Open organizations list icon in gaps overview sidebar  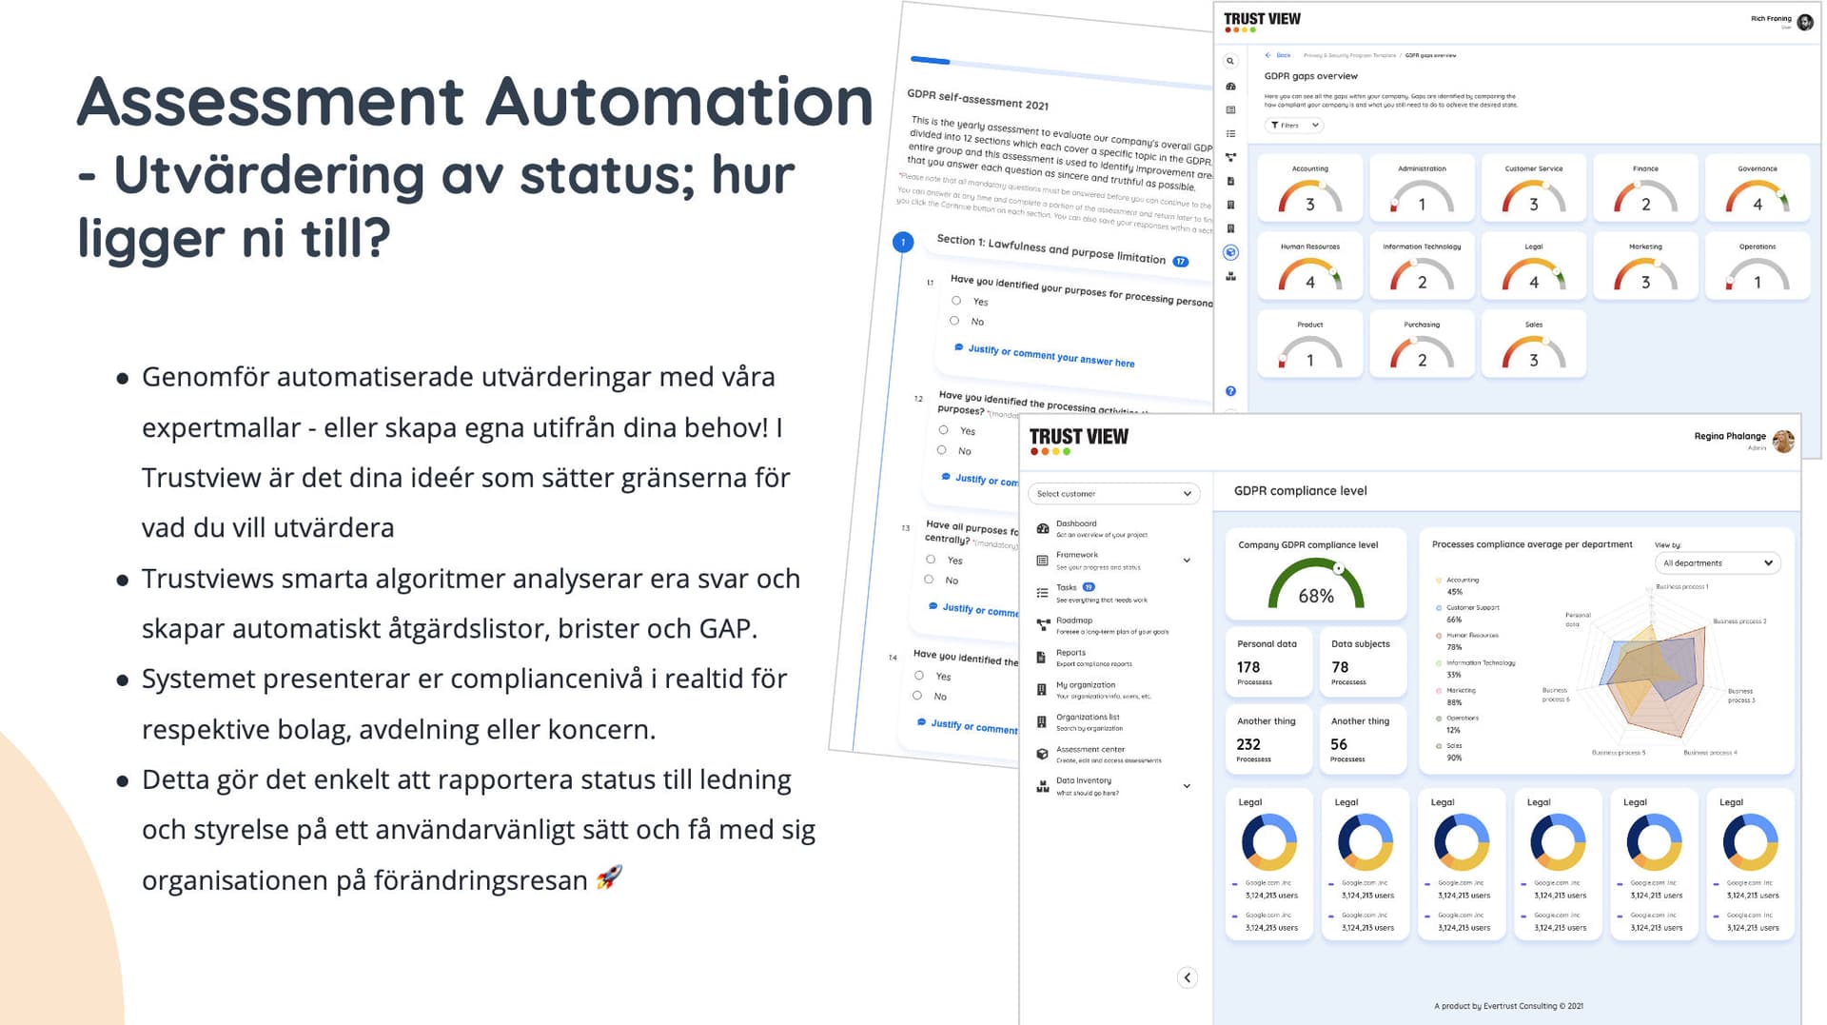[x=1230, y=228]
